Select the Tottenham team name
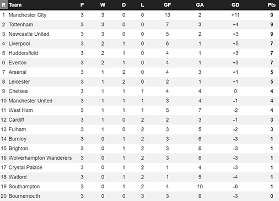Viewport: 279px width, 201px height. click(21, 24)
